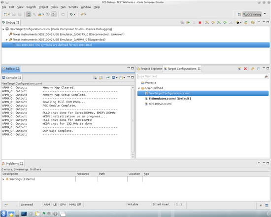Click the red Delete target configuration icon
The height and width of the screenshot is (217, 271).
pos(245,69)
